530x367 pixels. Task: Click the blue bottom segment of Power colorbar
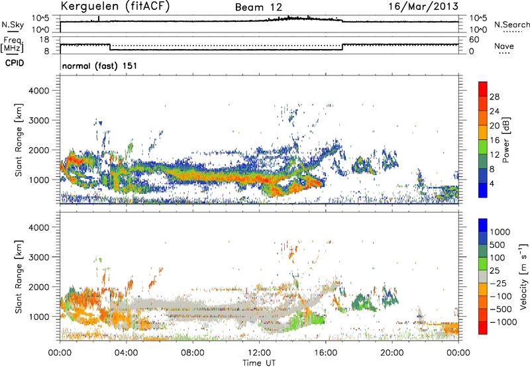pyautogui.click(x=483, y=190)
